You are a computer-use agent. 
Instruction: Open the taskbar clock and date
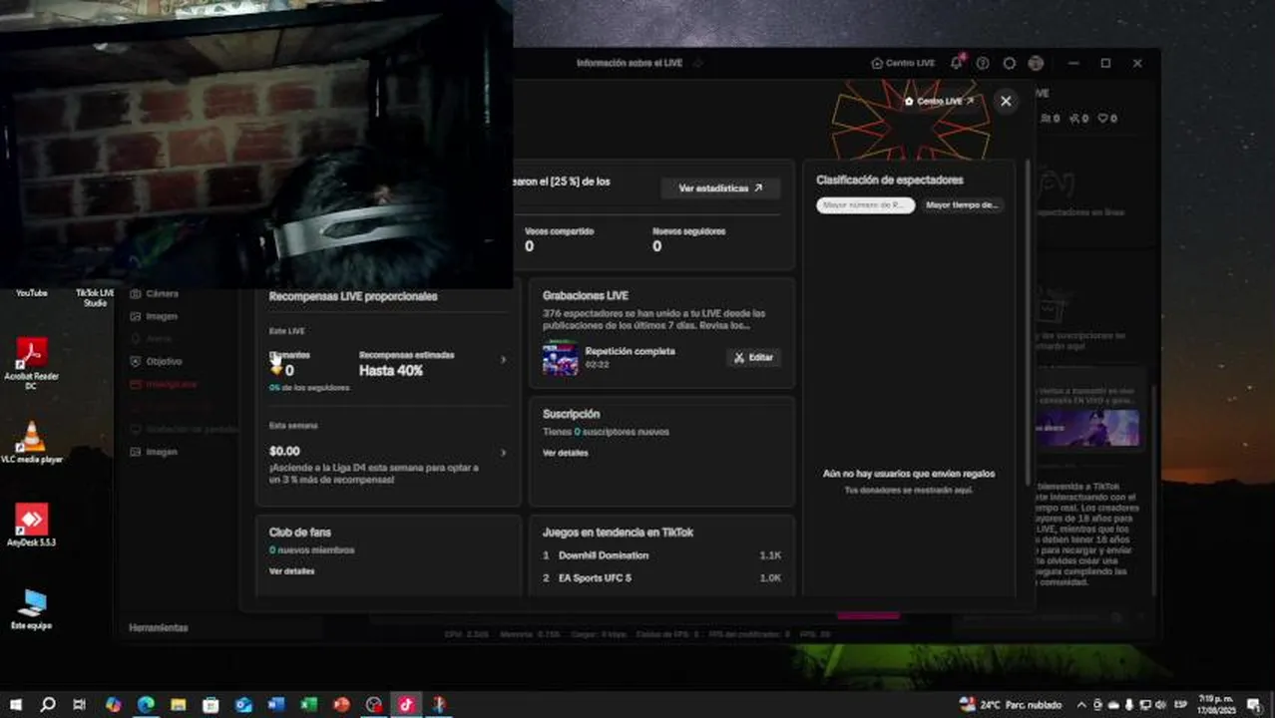(x=1216, y=704)
